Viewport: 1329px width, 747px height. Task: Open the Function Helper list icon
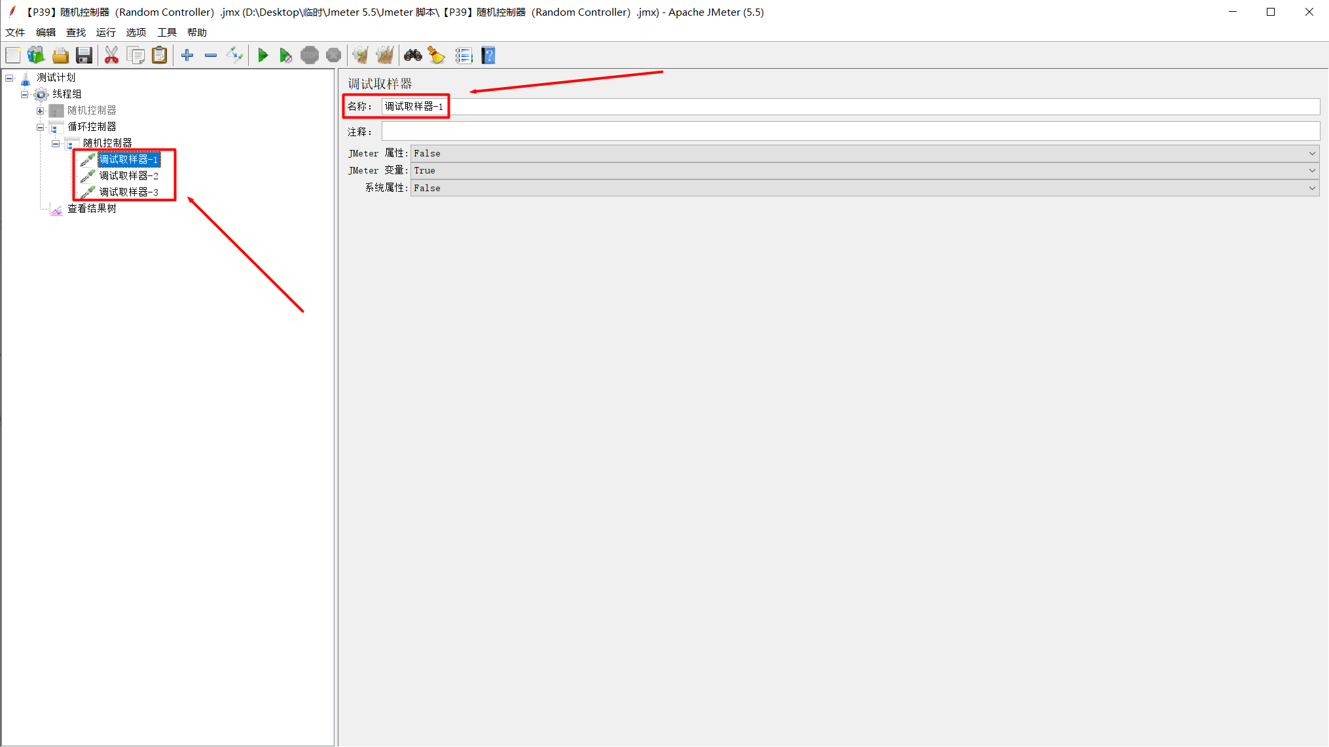click(464, 56)
